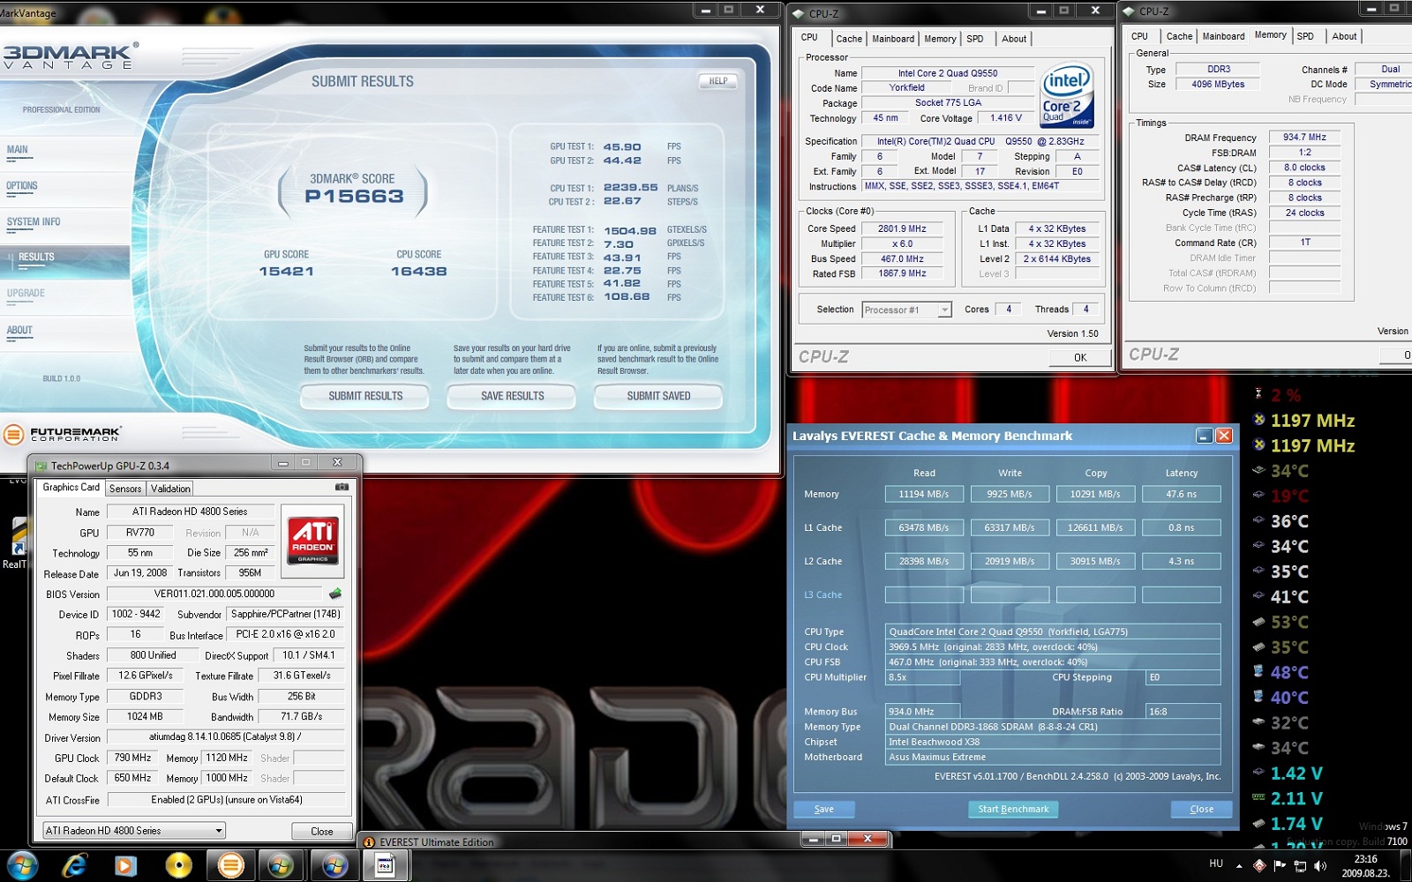
Task: Click the SUBMIT RESULTS button in 3DMark
Action: tap(365, 397)
